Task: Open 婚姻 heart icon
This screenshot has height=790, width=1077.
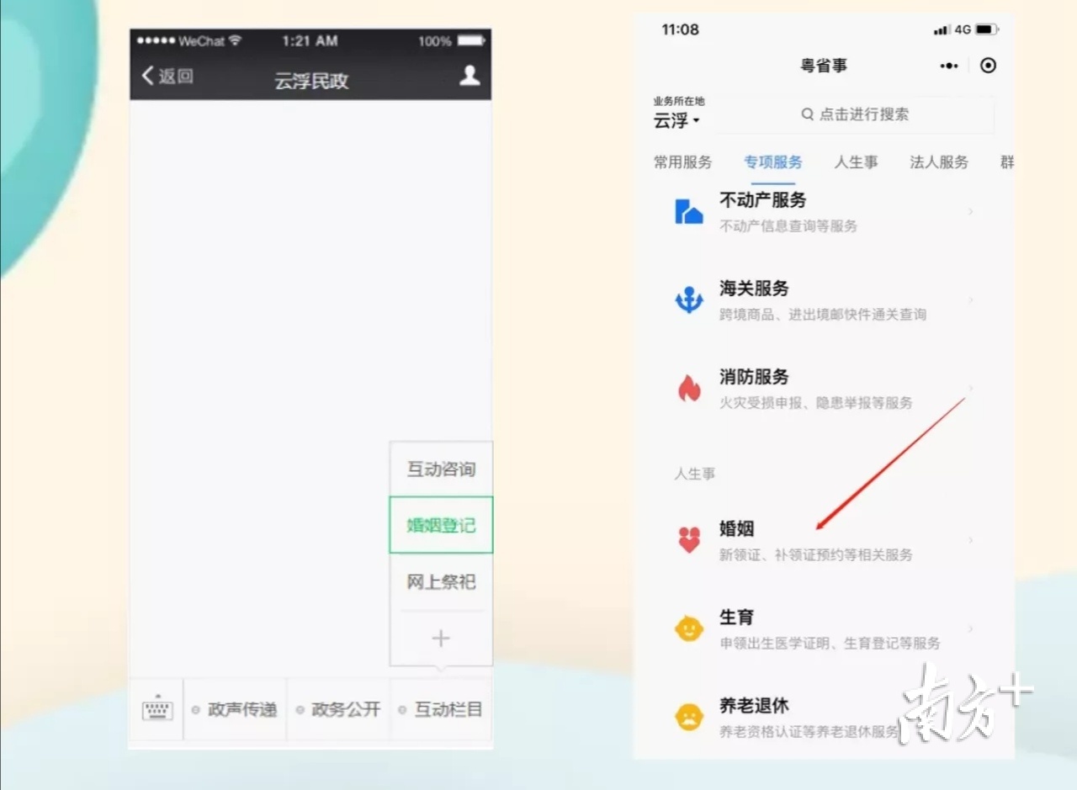Action: pos(689,539)
